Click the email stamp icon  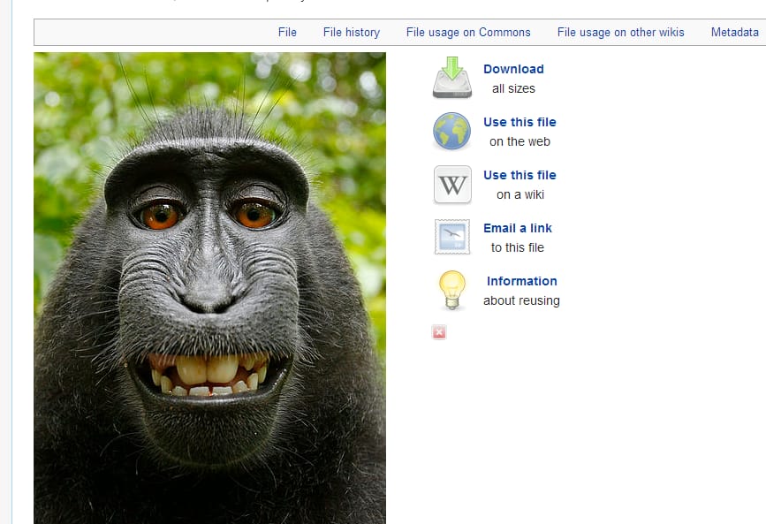point(452,237)
